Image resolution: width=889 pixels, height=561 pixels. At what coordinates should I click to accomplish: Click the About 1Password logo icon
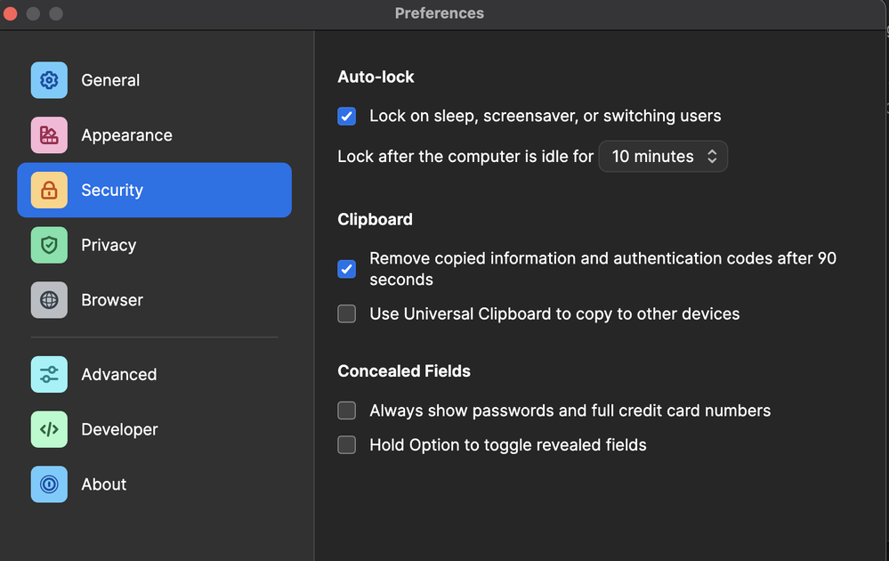(x=49, y=484)
